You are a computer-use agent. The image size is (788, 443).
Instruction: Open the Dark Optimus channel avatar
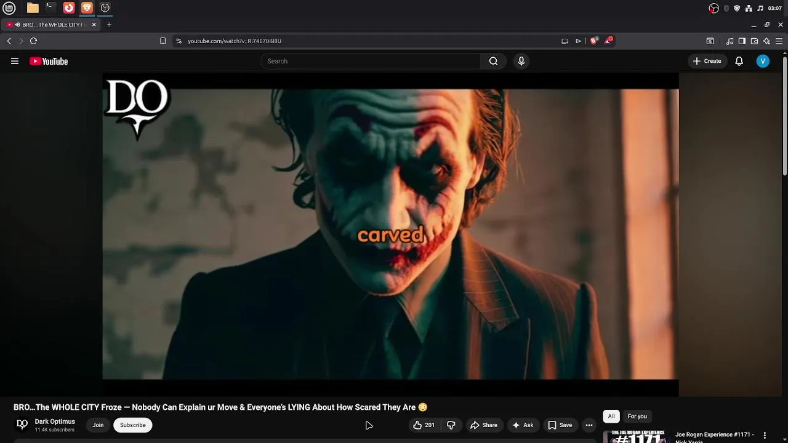(22, 425)
